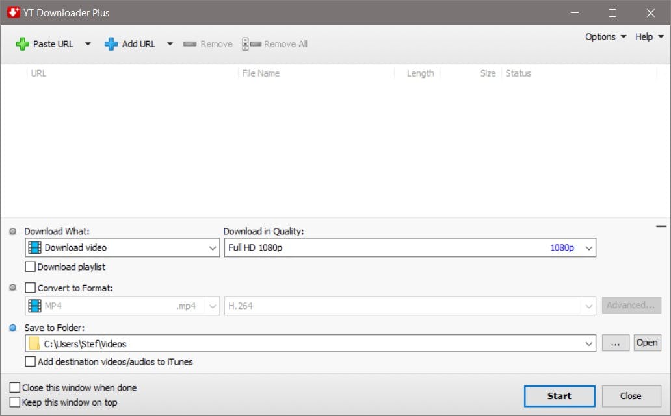Select the Remove icon in the toolbar
The height and width of the screenshot is (416, 671).
[190, 43]
